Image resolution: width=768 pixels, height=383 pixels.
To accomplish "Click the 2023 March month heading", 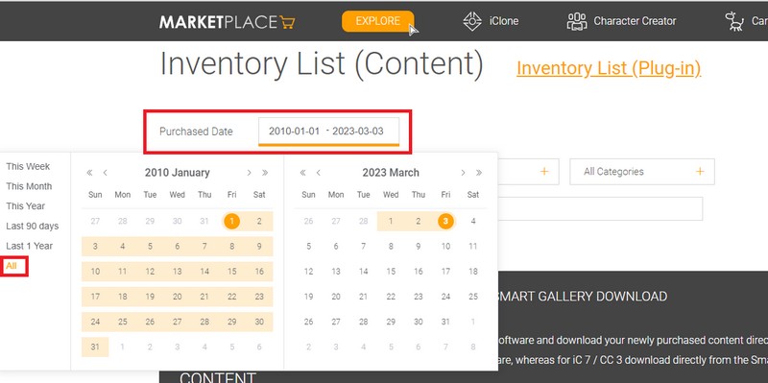I will (391, 173).
